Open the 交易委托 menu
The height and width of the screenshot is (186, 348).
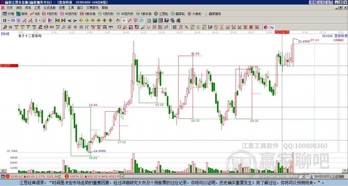92,8
